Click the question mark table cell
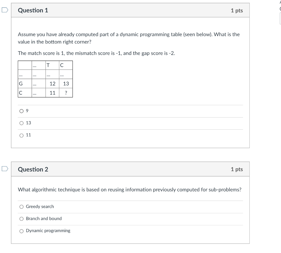Screen dimensions: 281x253 point(66,93)
